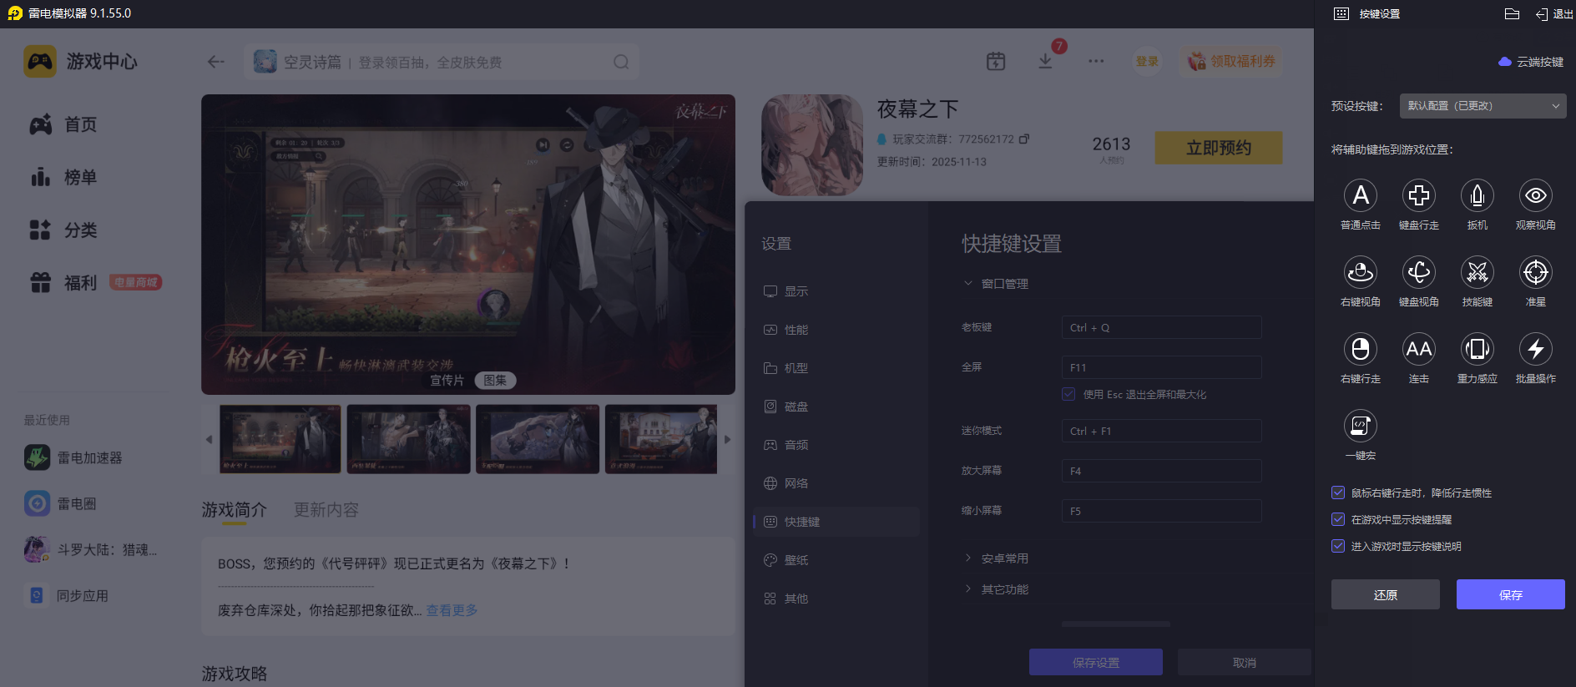Collapse the 窗口管理 section
Image resolution: width=1576 pixels, height=687 pixels.
1003,284
